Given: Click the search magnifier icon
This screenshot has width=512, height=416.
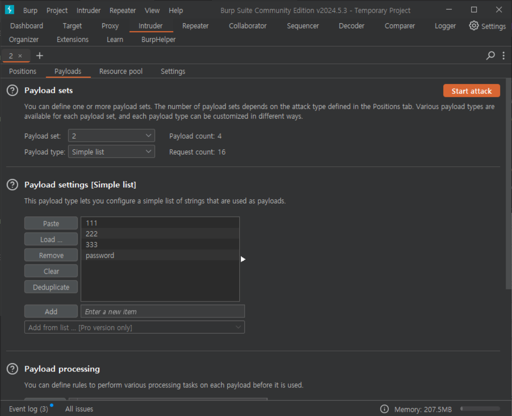Looking at the screenshot, I should pos(491,55).
